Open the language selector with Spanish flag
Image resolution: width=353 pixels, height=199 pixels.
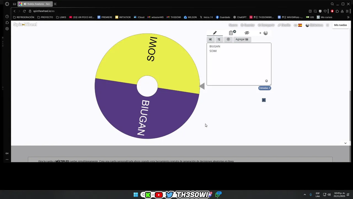(298, 25)
